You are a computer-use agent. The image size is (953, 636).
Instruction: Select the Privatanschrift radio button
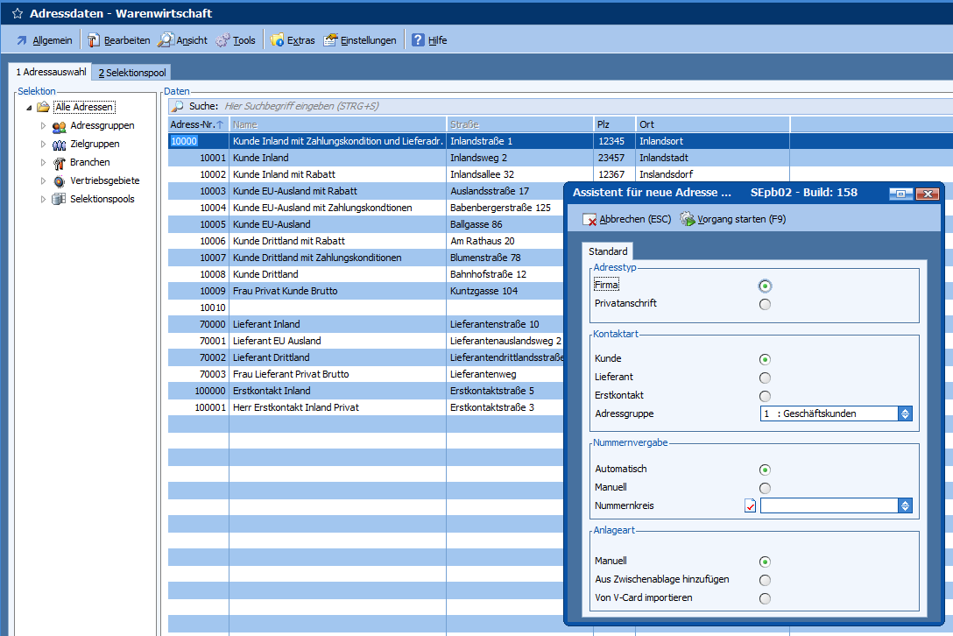pyautogui.click(x=766, y=304)
